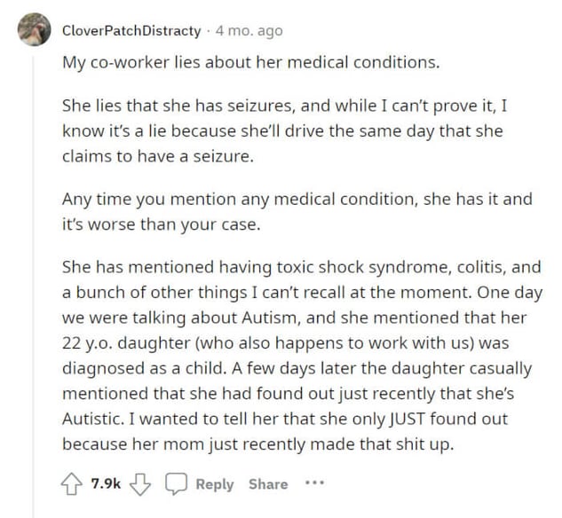
Task: Click the line 'My co-worker lies about her medical conditions.'
Action: (x=251, y=63)
